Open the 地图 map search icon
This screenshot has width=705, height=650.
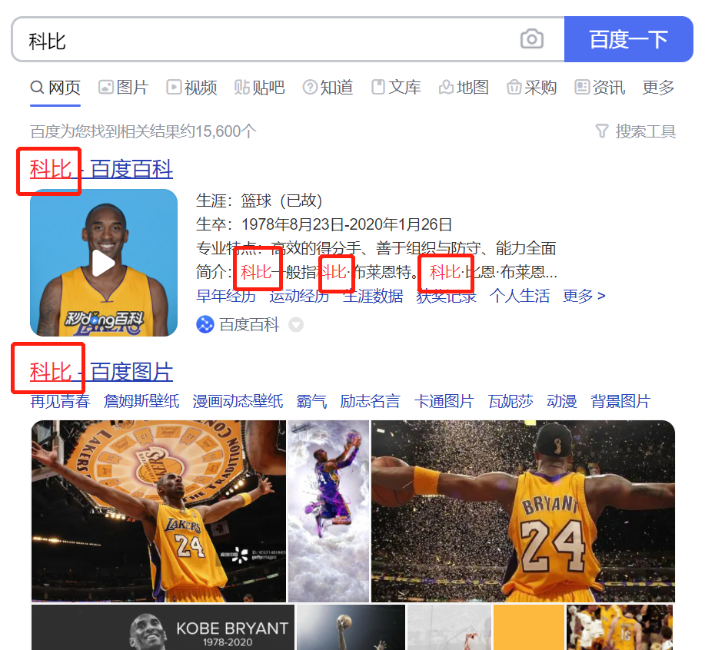446,87
